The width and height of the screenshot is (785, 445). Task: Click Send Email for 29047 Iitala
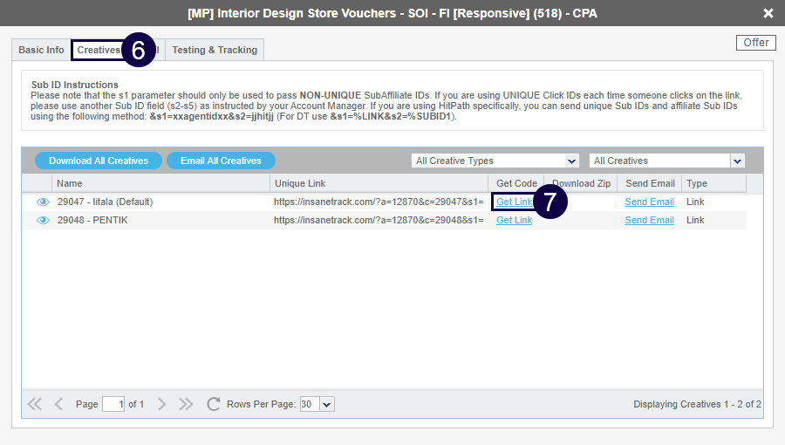tap(649, 202)
